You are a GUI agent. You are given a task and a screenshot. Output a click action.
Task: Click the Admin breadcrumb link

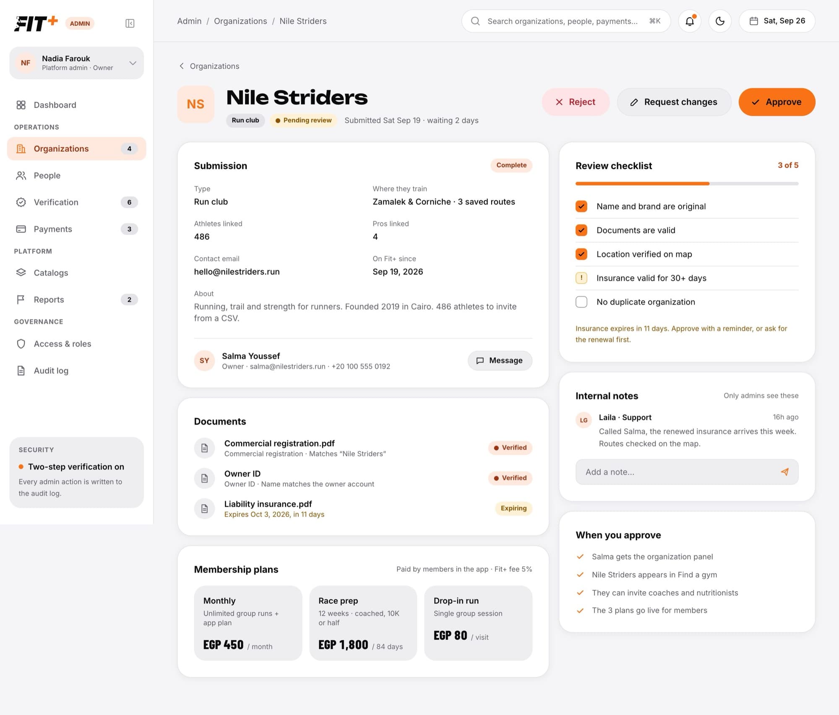(189, 21)
